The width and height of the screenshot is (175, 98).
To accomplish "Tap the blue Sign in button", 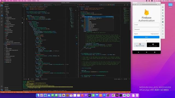I will [x=147, y=37].
